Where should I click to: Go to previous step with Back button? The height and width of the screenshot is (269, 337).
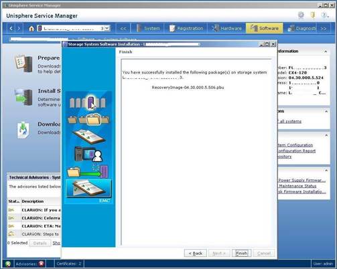[196, 253]
